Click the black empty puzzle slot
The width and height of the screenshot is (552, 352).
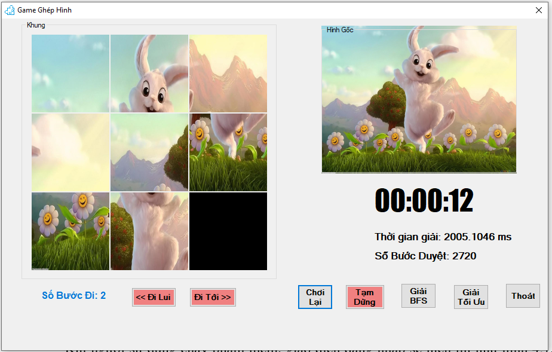coord(228,231)
